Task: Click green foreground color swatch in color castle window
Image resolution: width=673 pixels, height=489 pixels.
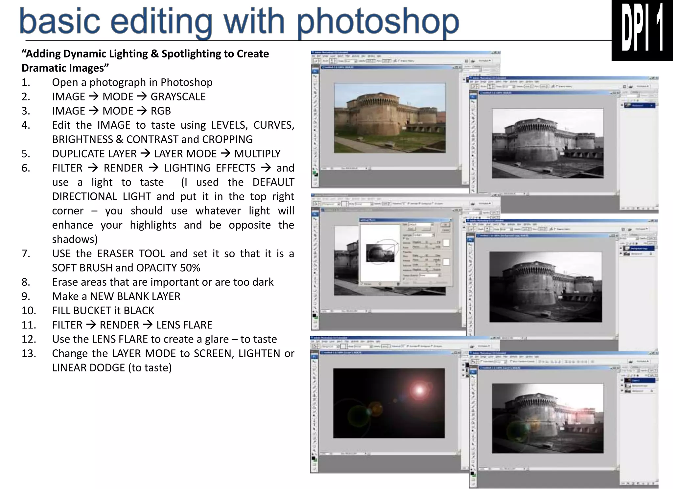Action: click(314, 173)
